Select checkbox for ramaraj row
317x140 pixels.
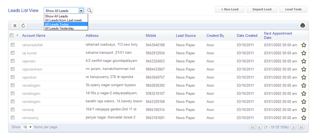tap(12, 109)
